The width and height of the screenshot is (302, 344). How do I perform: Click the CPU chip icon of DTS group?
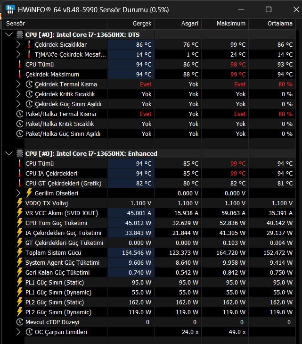pyautogui.click(x=20, y=34)
